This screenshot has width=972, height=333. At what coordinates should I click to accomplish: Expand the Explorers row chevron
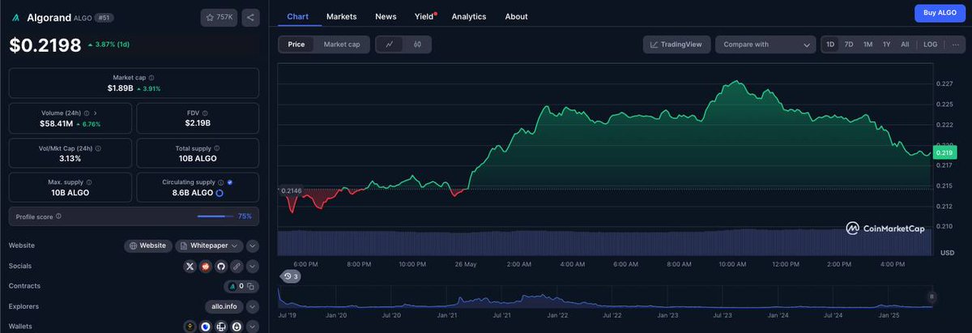[x=253, y=306]
